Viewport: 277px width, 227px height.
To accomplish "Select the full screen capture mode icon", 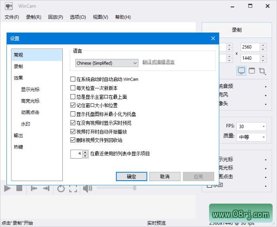I will (x=242, y=71).
